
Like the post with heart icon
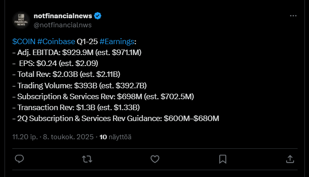pyautogui.click(x=155, y=159)
